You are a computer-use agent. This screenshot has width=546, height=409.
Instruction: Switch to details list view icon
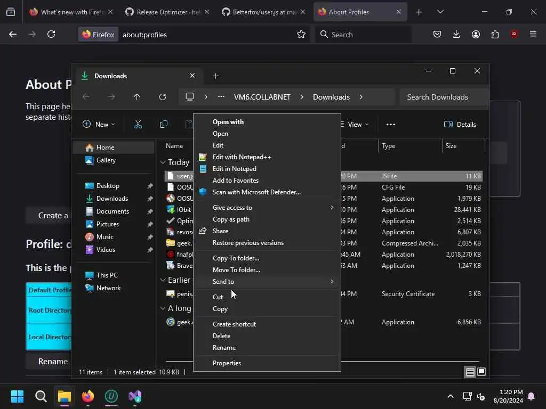(470, 372)
